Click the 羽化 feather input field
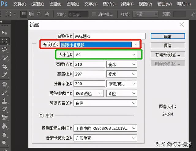 78,14
